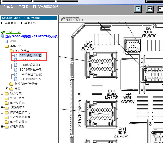Click the 菜单展开 list icon
163x143 pixels.
[x=2, y=23]
